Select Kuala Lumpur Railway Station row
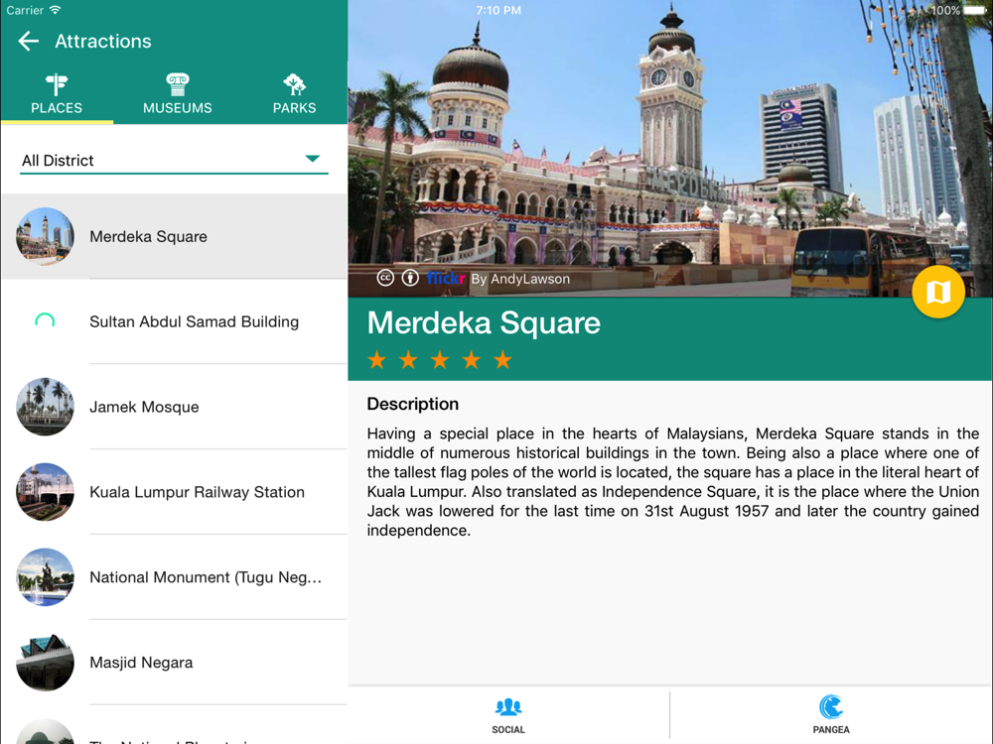Screen dimensions: 993x744 [x=174, y=492]
